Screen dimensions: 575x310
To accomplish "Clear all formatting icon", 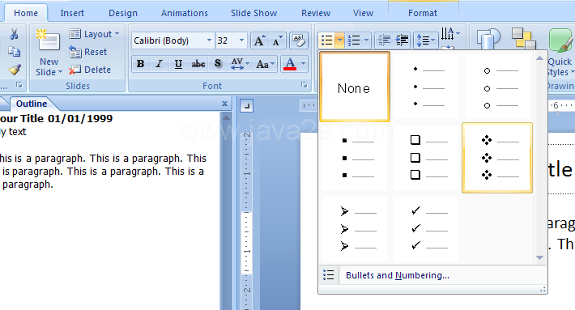I will (x=299, y=40).
